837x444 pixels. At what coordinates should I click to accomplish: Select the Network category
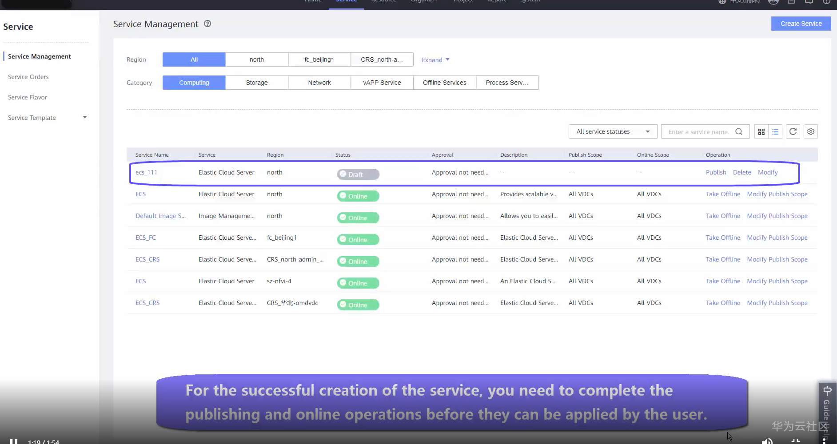[319, 83]
